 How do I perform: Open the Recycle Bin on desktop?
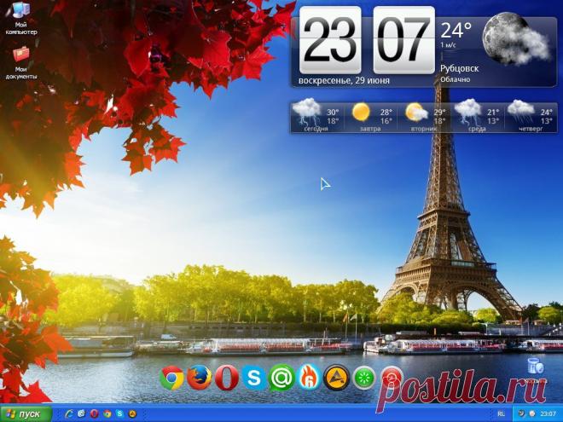(x=535, y=368)
